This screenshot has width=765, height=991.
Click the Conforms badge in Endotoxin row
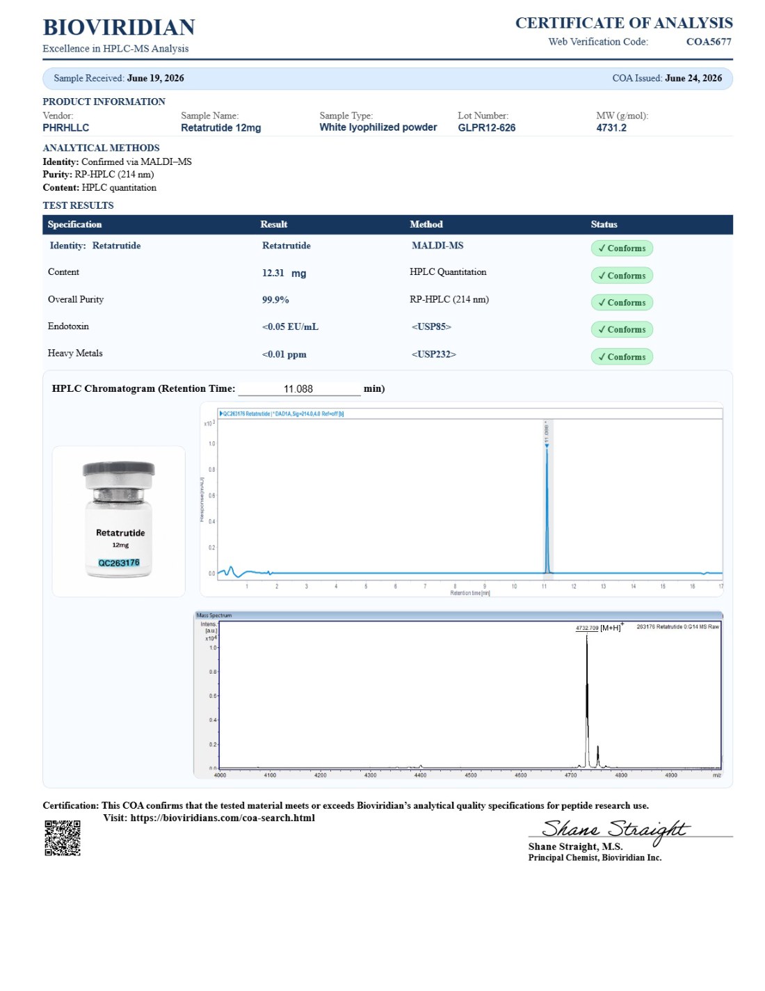(x=622, y=330)
